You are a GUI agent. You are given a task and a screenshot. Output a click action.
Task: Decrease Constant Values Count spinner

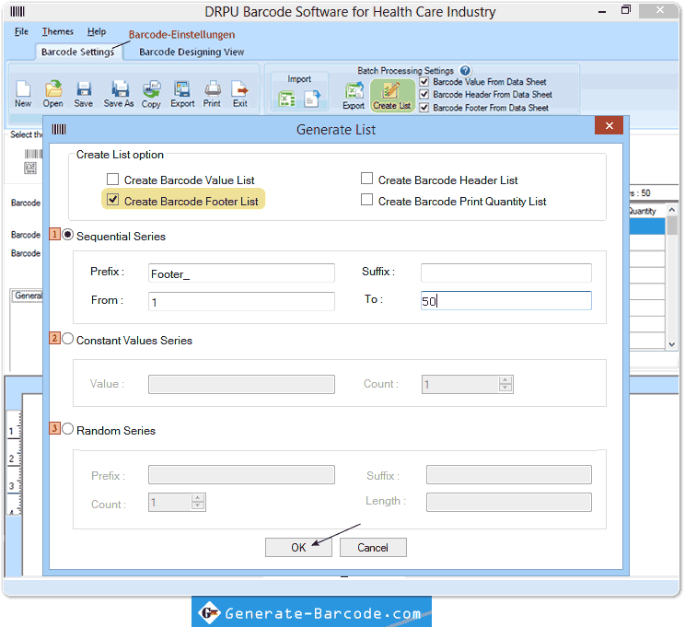pyautogui.click(x=505, y=388)
